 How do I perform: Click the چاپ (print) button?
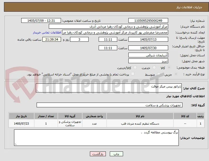(x=116, y=154)
